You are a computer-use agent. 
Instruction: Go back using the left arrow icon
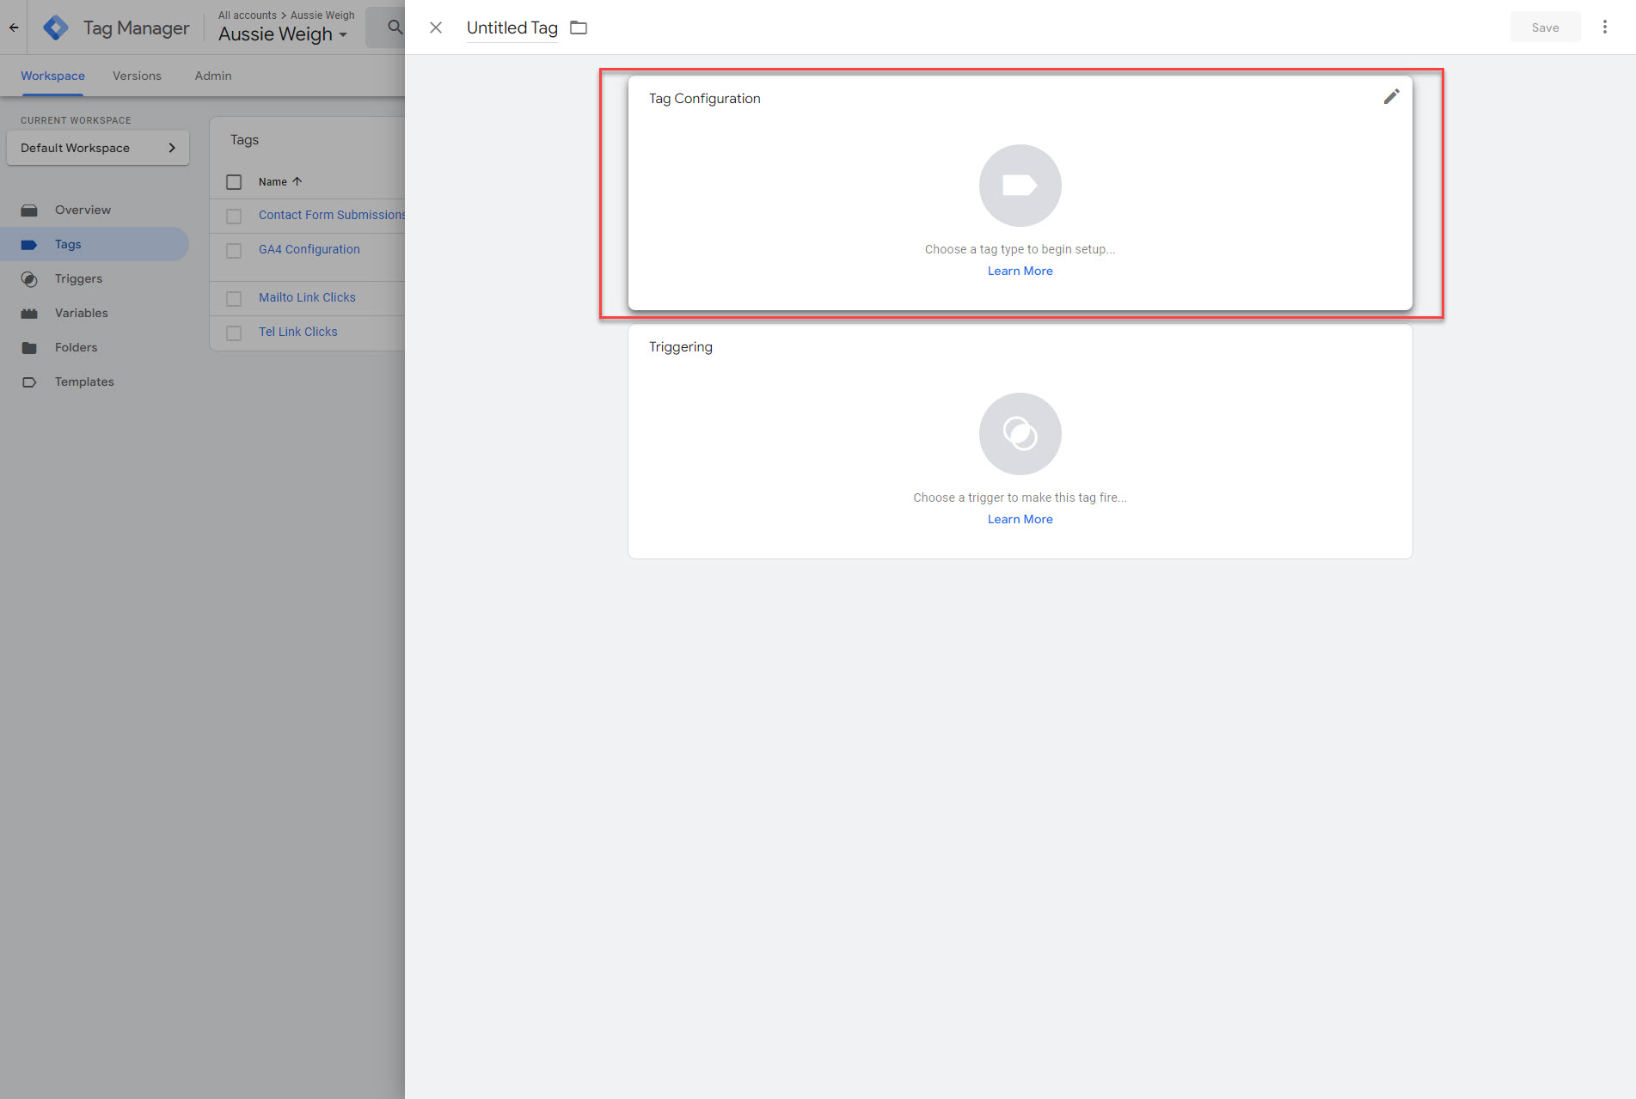tap(14, 27)
